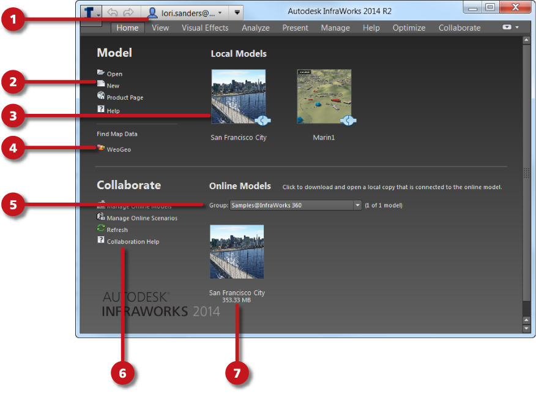
Task: Click the green Refresh icon
Action: pyautogui.click(x=101, y=228)
